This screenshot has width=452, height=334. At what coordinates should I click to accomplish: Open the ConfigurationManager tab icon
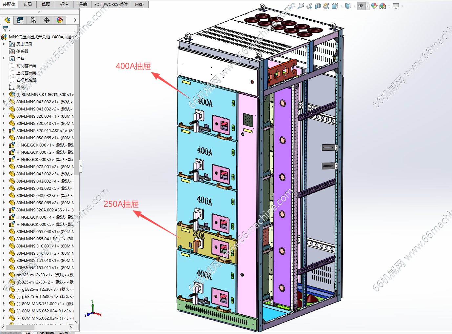[33, 20]
